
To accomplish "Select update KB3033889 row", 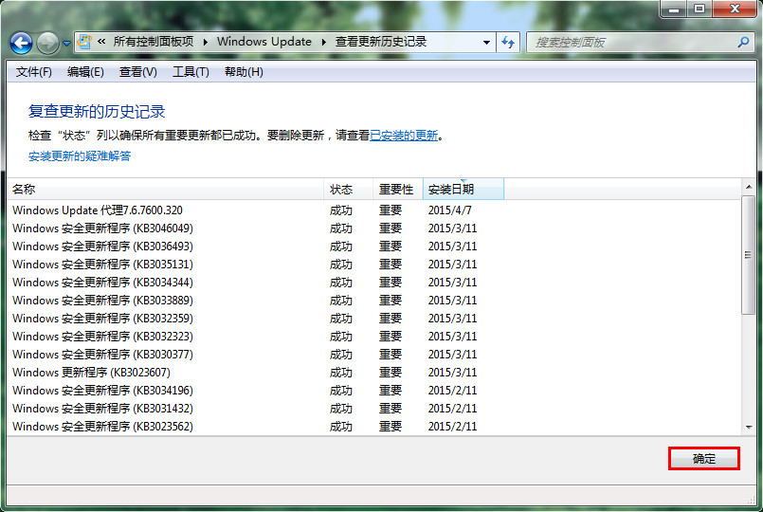I will 373,301.
